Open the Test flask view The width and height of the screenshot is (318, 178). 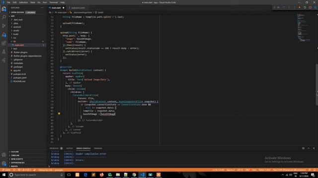pos(4,51)
